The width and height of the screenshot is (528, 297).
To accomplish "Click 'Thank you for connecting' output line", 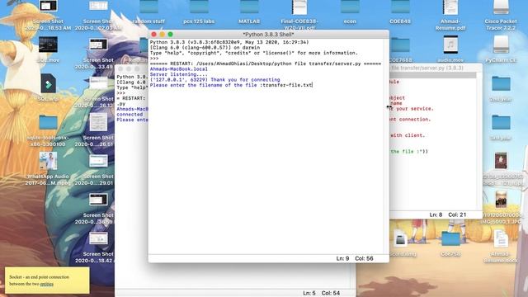I will [x=245, y=80].
